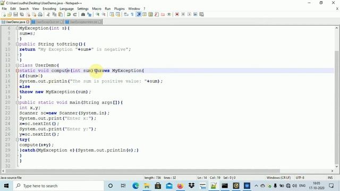Click Run macro multiple times icon
Viewport: 340px width, 191px height.
click(x=195, y=14)
